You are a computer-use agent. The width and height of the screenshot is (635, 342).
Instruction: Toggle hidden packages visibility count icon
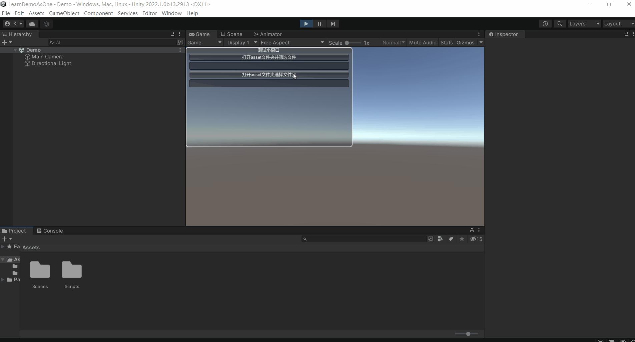point(476,239)
